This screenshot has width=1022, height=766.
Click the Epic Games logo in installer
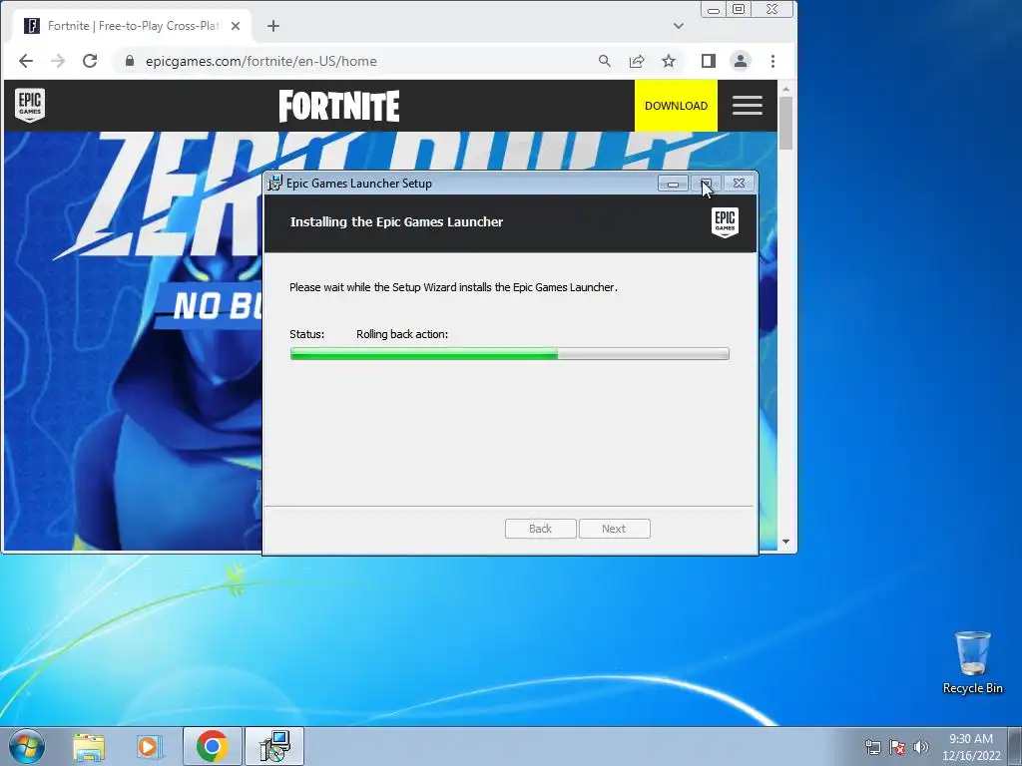pos(725,222)
